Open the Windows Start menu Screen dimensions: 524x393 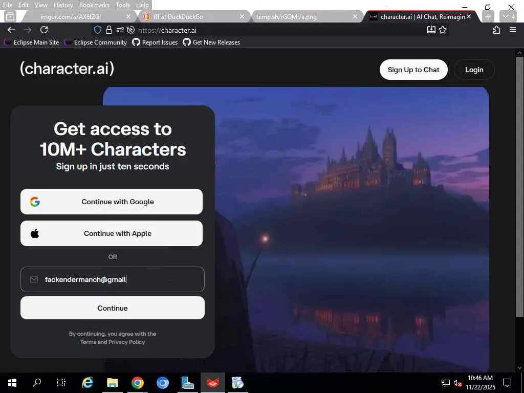(12, 383)
